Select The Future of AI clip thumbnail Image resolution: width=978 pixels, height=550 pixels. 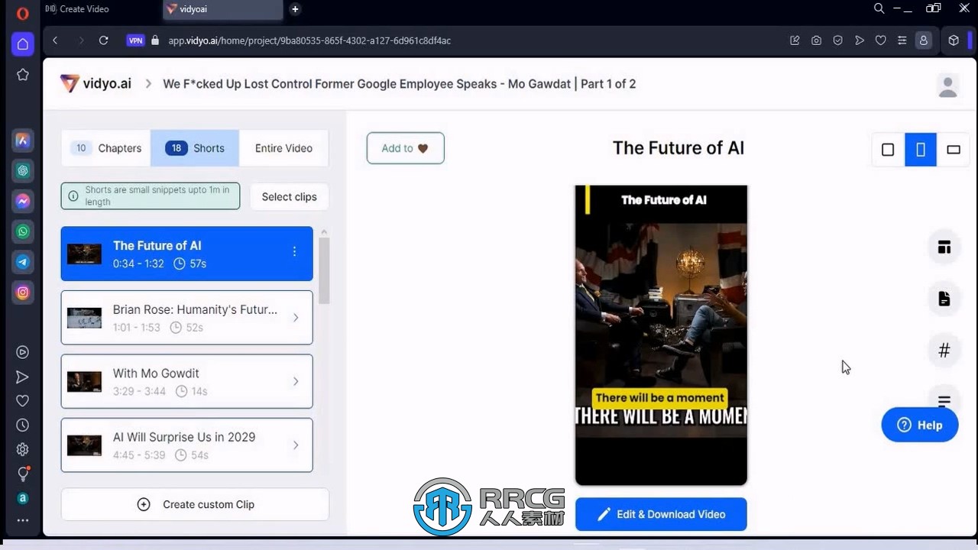pyautogui.click(x=84, y=254)
